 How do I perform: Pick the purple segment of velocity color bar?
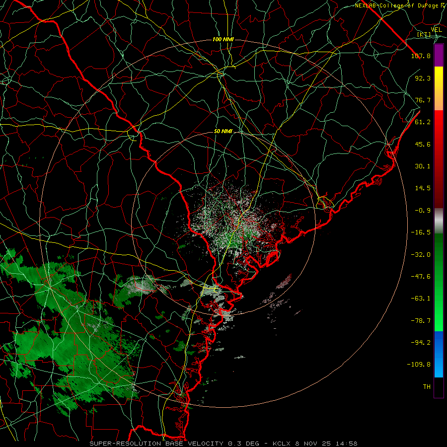439,55
